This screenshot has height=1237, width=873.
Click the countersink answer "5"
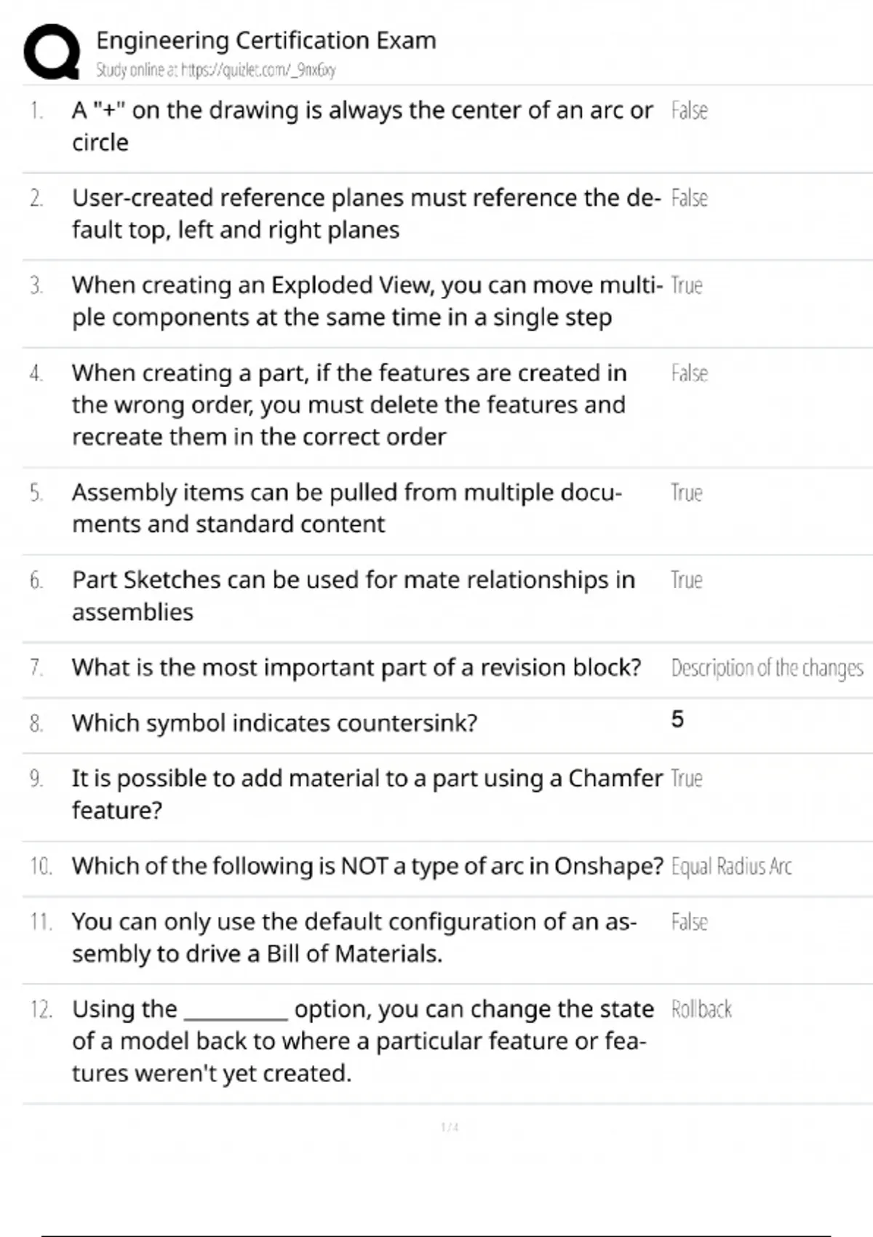pyautogui.click(x=677, y=720)
